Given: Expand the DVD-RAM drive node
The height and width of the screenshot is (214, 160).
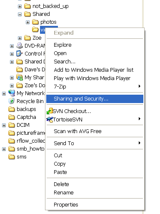Looking at the screenshot, I should 12,46.
